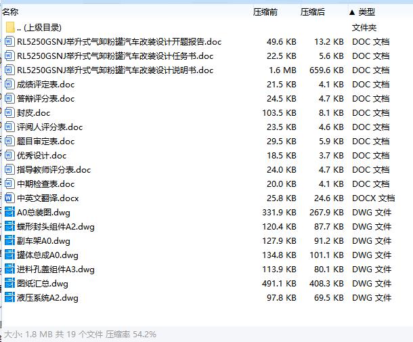Select the 开题报告.doc file name
Image resolution: width=413 pixels, height=342 pixels.
pyautogui.click(x=119, y=41)
